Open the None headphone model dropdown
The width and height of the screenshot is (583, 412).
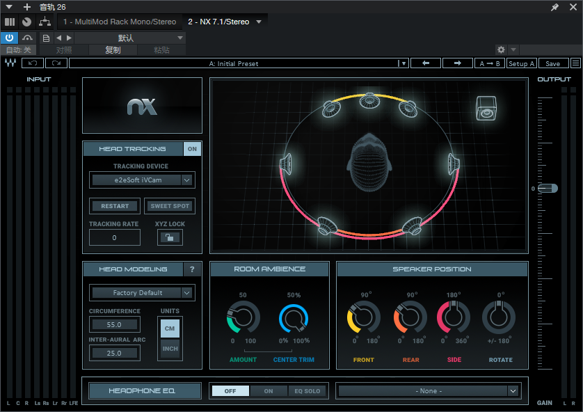coord(429,391)
